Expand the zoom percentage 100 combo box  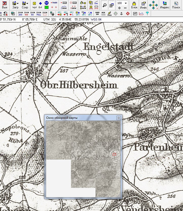[126, 3]
